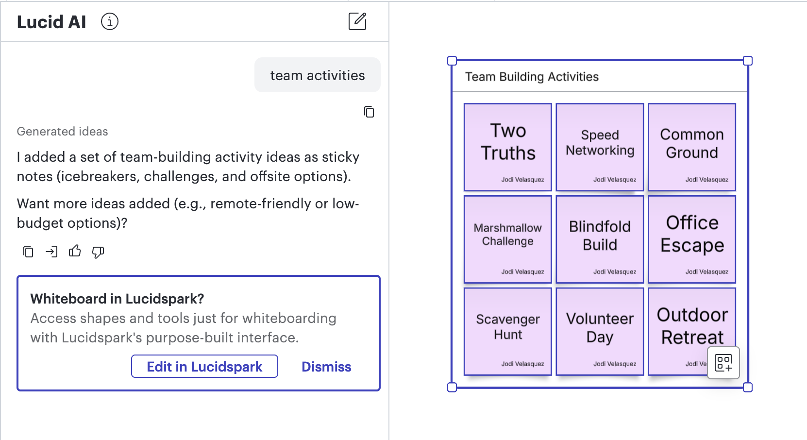This screenshot has height=440, width=807.
Task: Click Jodi Velasquez label on Blindfold Build note
Action: pos(615,272)
